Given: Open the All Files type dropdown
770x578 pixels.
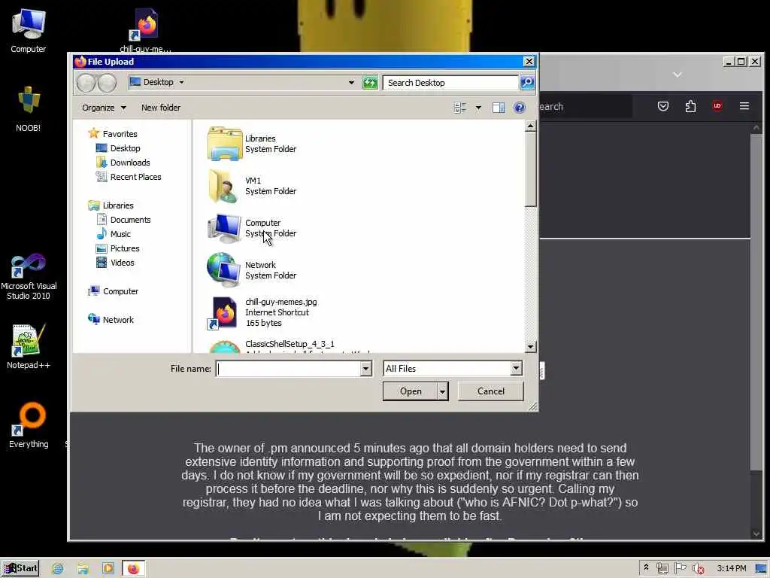Looking at the screenshot, I should point(516,368).
